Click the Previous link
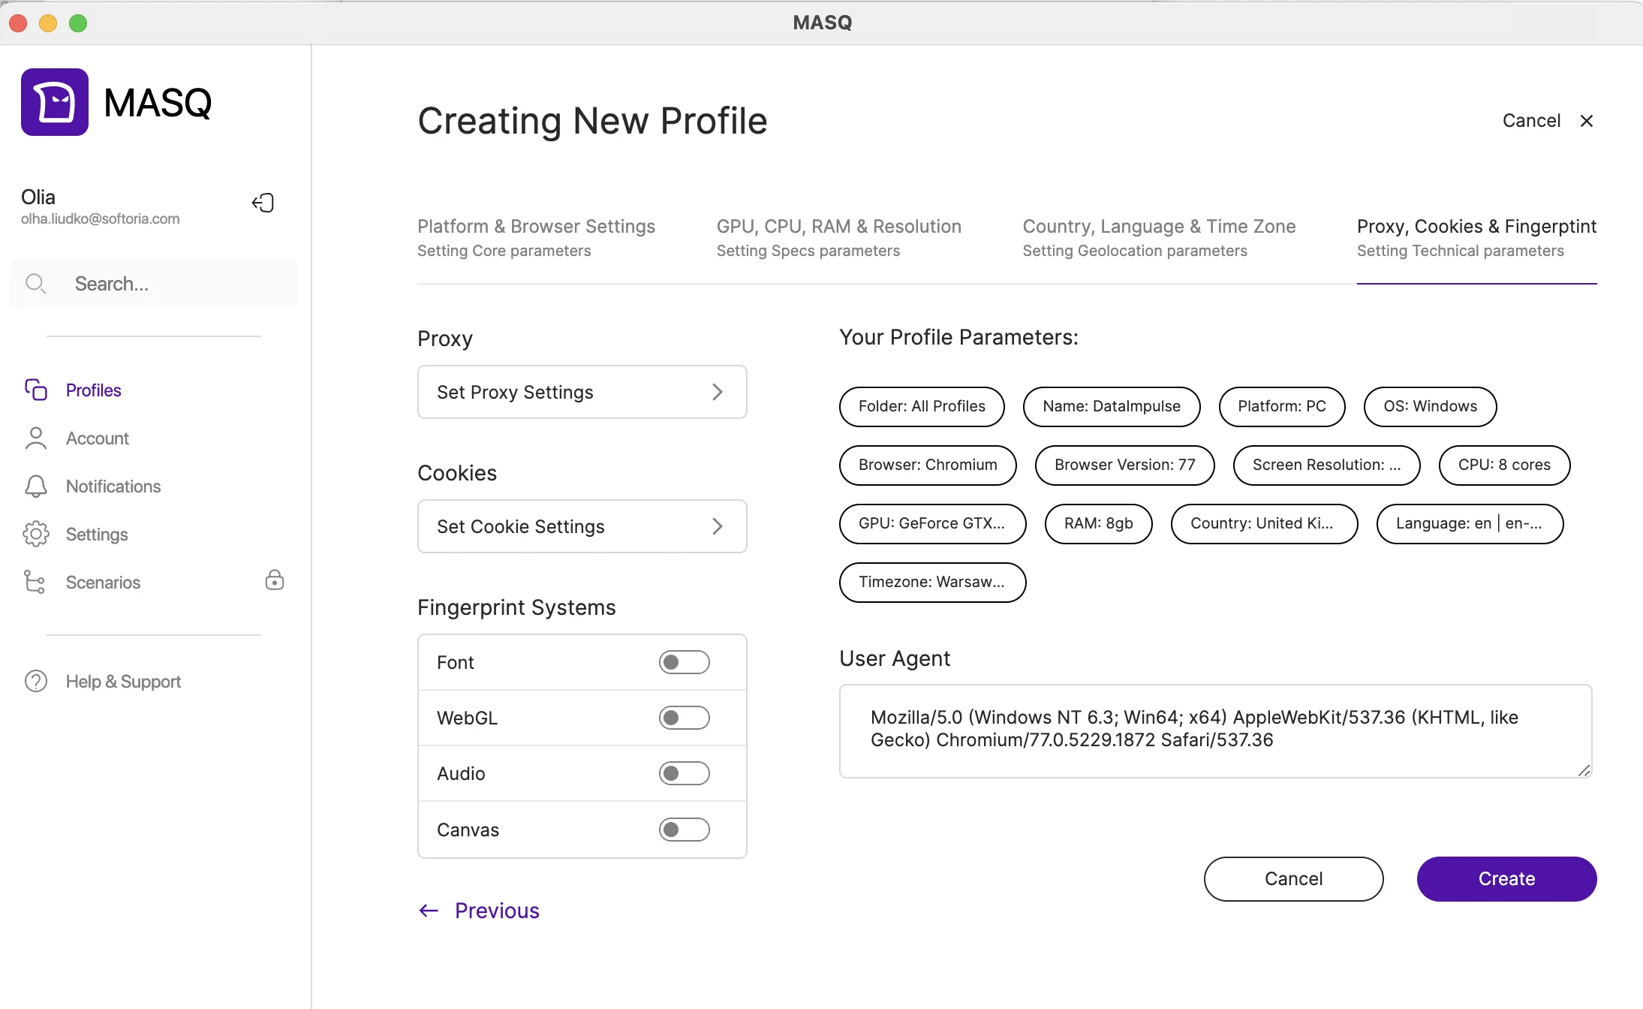 tap(497, 911)
